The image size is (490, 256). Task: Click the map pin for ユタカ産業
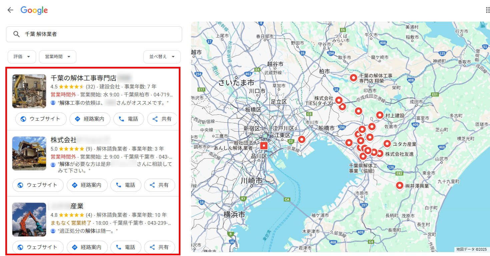click(387, 144)
